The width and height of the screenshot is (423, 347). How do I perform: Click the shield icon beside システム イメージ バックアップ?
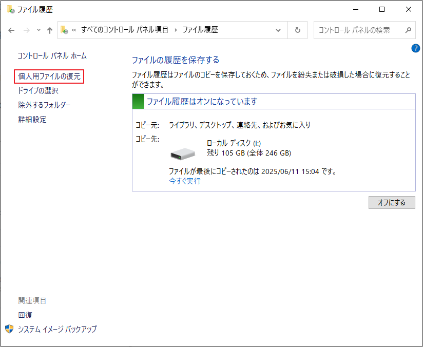click(9, 329)
